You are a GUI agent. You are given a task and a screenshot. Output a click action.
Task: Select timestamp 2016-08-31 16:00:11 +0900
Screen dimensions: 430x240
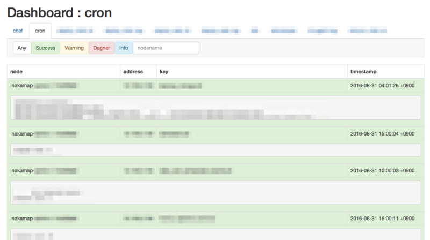point(382,219)
